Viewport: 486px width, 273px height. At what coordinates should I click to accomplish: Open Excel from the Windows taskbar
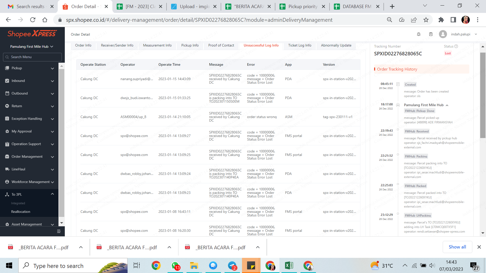[289, 265]
